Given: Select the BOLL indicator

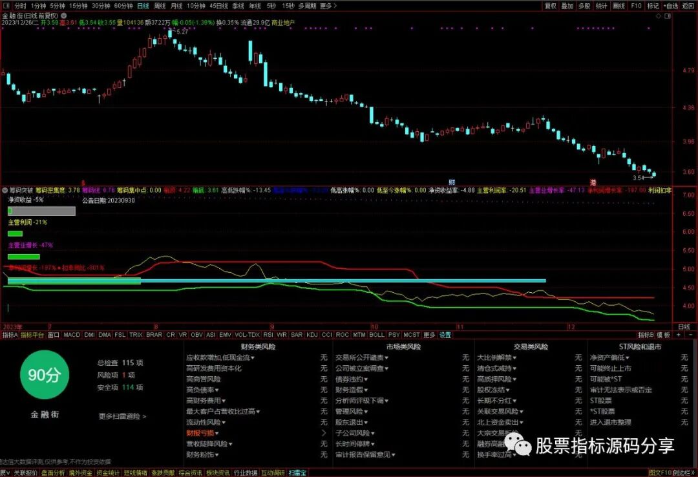Looking at the screenshot, I should click(377, 334).
